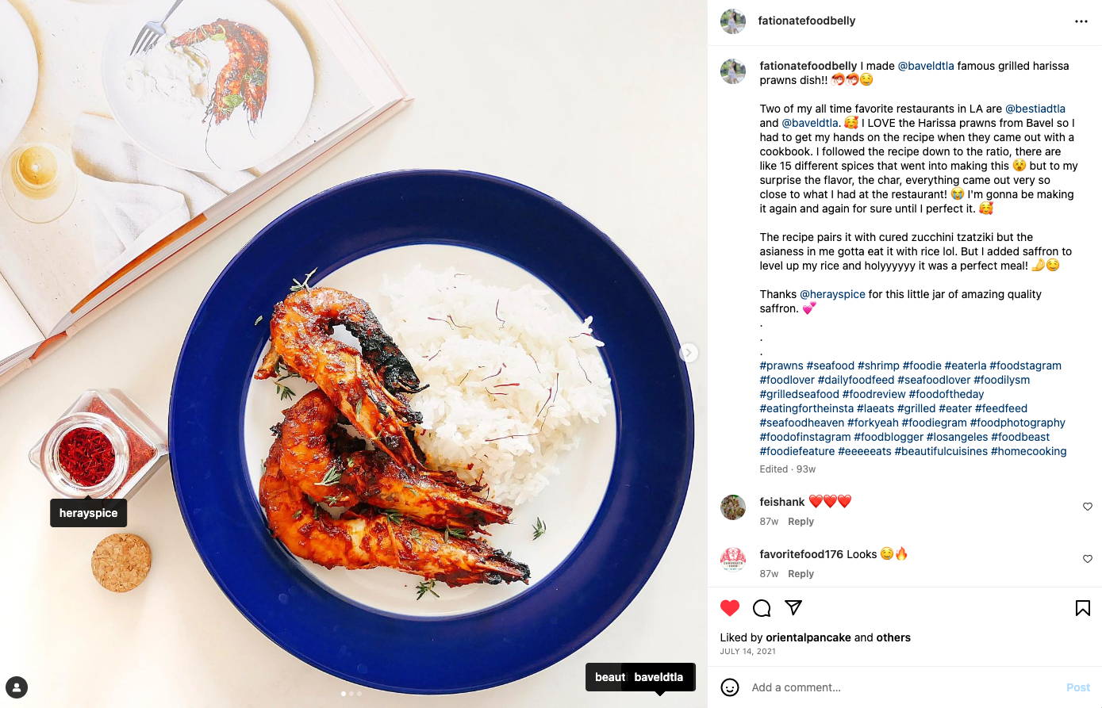Open the three-dots more options menu

tap(1081, 21)
